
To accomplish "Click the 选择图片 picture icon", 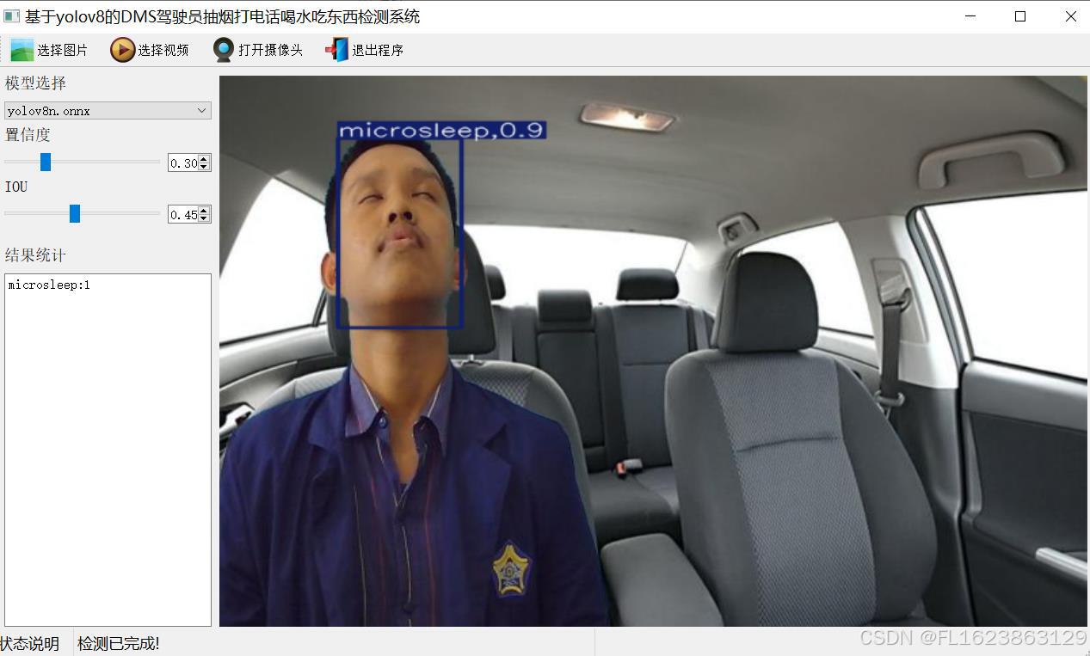I will 22,50.
